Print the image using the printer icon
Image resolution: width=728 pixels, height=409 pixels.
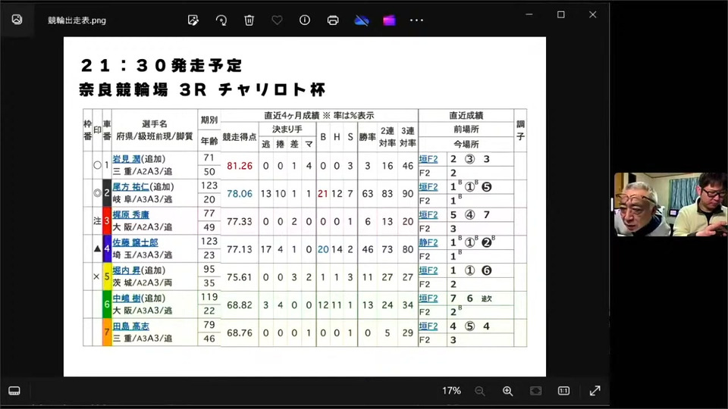tap(333, 20)
